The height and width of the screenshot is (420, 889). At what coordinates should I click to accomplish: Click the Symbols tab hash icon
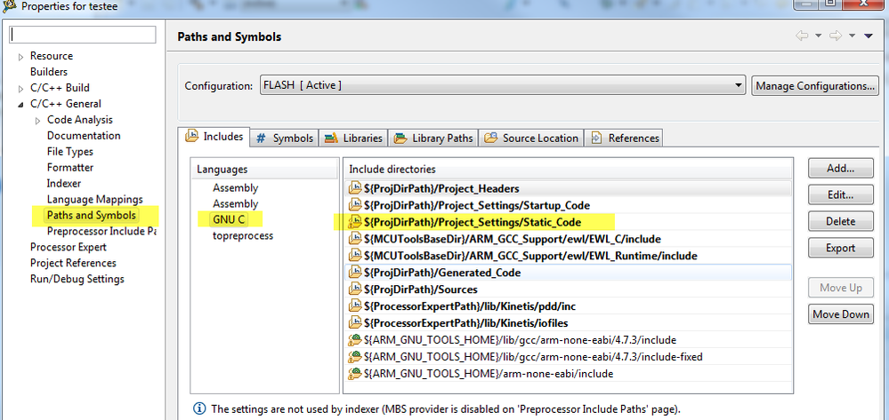261,139
